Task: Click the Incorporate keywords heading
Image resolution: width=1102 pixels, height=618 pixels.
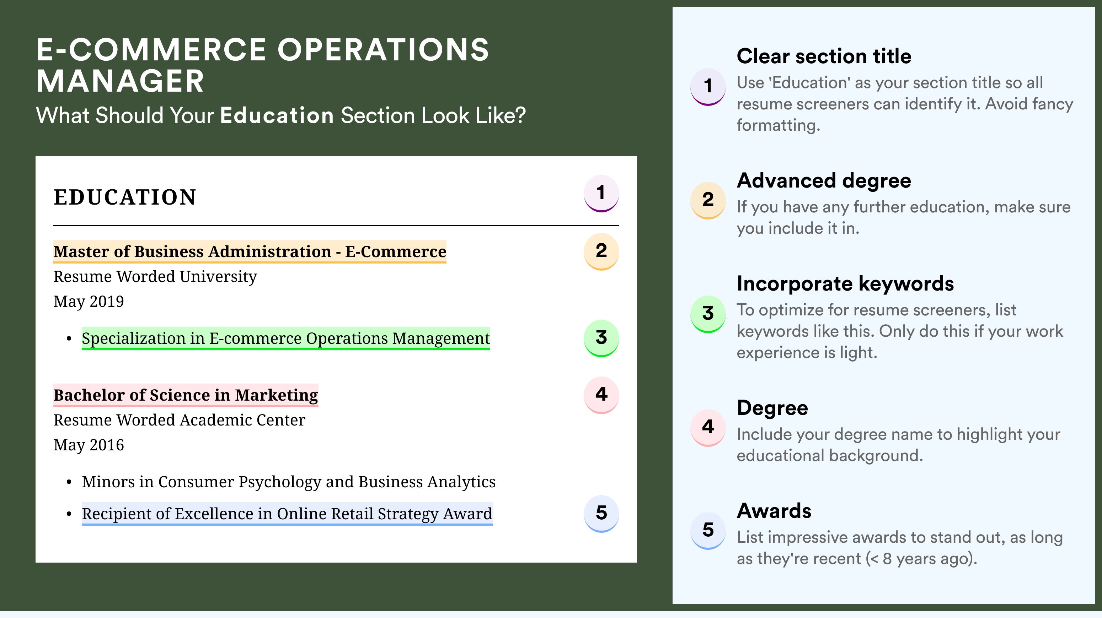Action: click(845, 283)
